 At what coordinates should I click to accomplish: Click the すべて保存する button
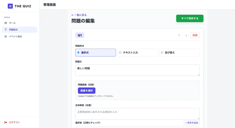[x=190, y=19]
